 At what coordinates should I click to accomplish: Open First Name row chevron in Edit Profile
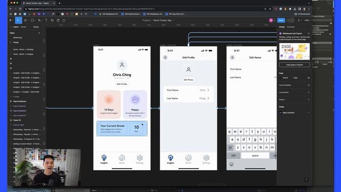pos(208,90)
